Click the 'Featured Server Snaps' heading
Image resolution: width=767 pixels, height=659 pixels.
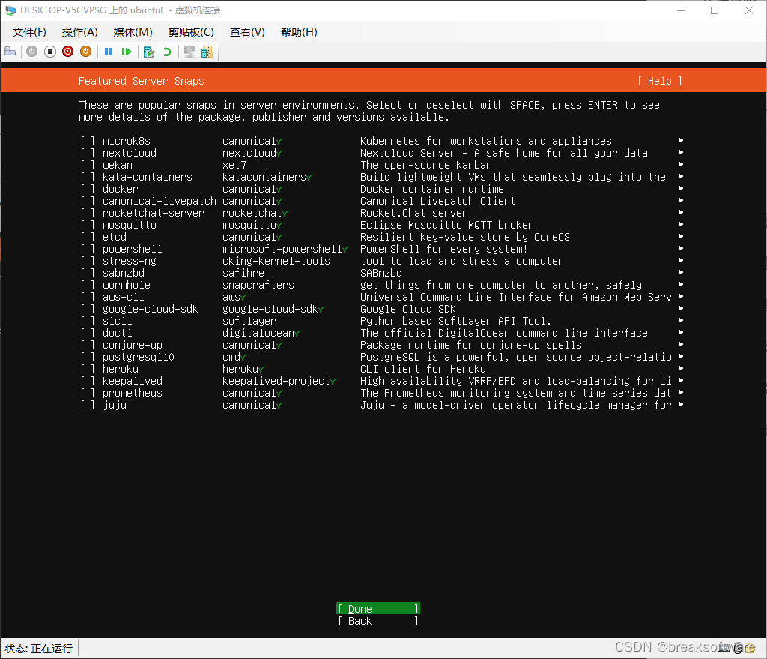point(142,81)
